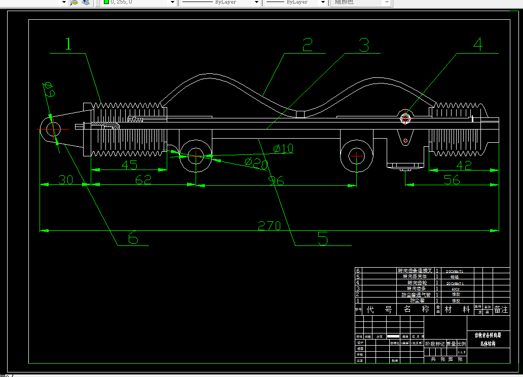Select the 56 dimension on the right
Viewport: 523px width, 377px height.
coord(452,180)
